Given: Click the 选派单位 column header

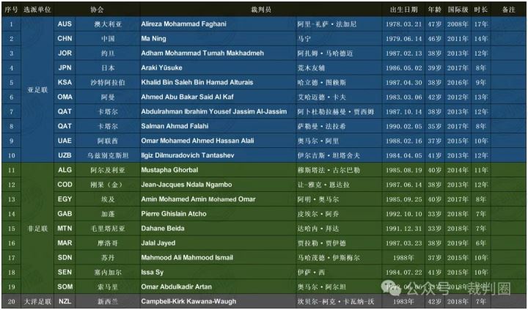Looking at the screenshot, I should click(36, 10).
